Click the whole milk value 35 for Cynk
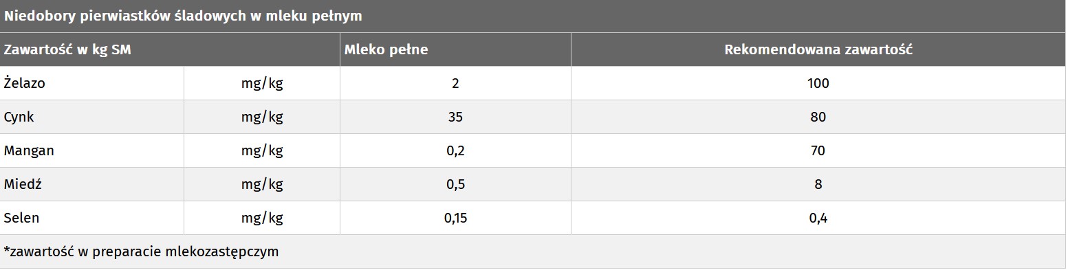Viewport: 1068px width, 270px height. point(455,117)
